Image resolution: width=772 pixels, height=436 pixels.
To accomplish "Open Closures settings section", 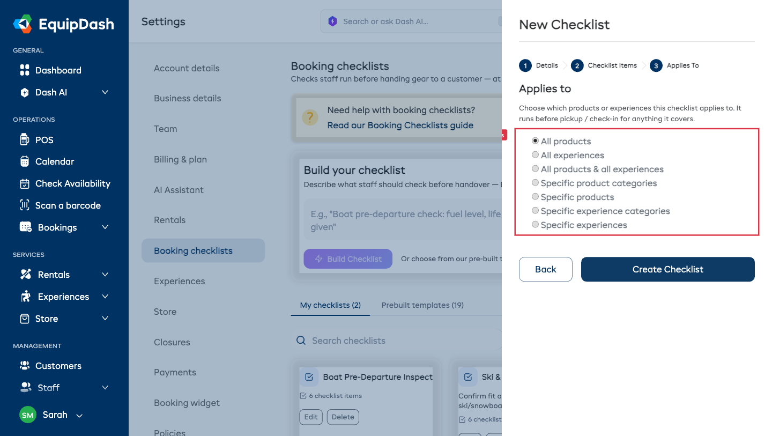I will pos(172,342).
